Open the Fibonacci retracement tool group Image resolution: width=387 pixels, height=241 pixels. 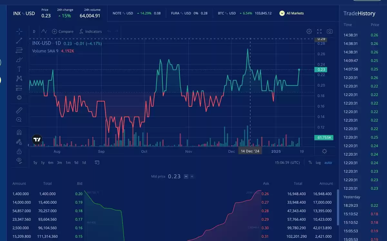point(19,50)
